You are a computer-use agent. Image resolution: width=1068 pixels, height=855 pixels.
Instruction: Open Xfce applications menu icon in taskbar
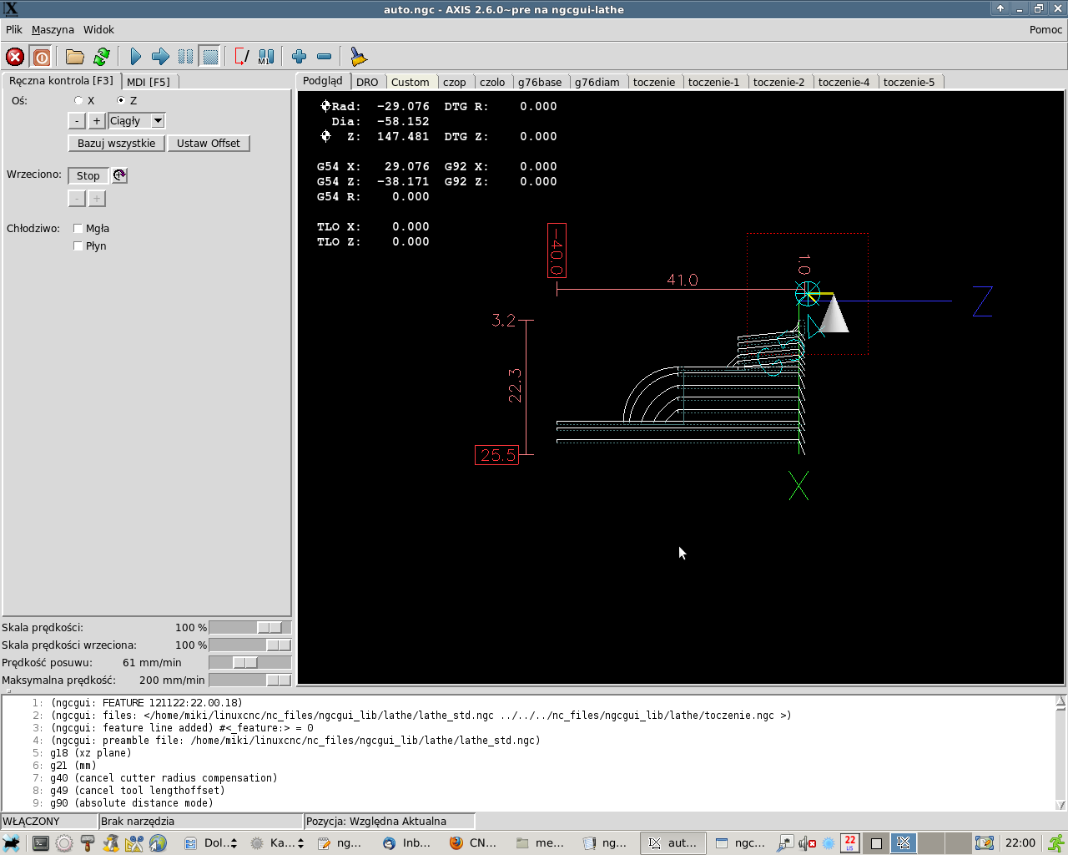[12, 843]
